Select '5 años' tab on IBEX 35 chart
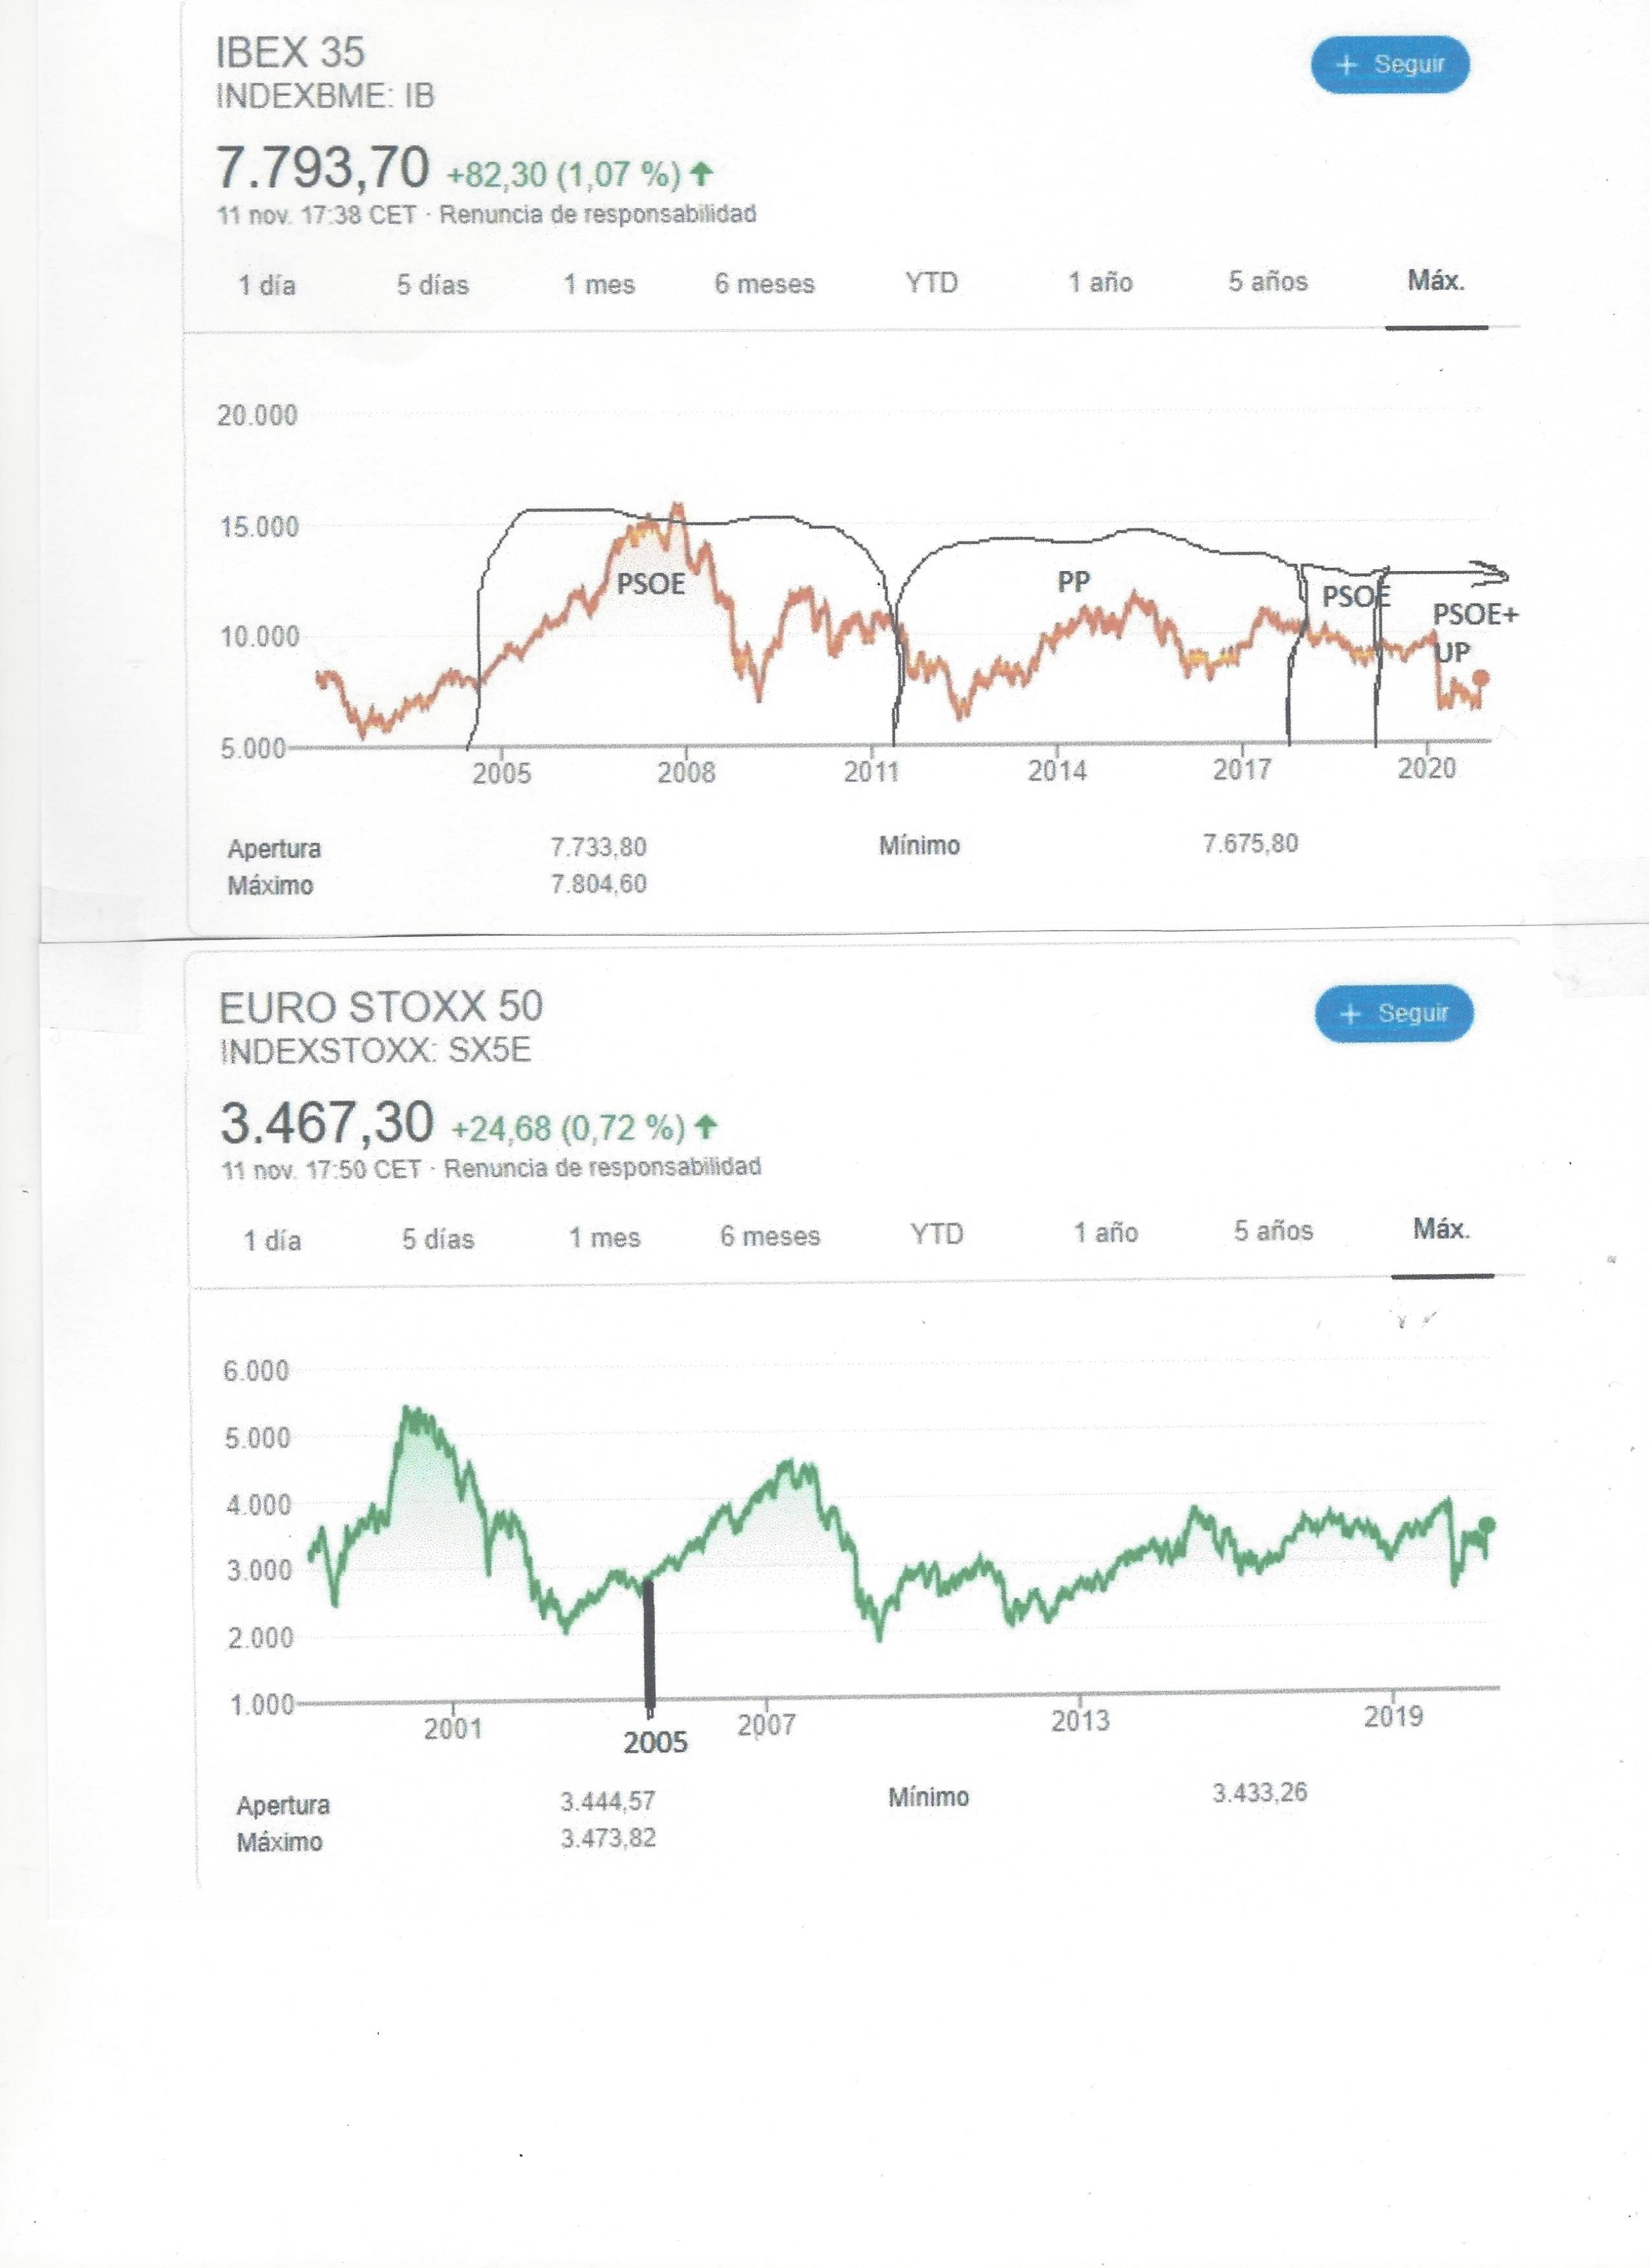The width and height of the screenshot is (1649, 2268). click(x=1268, y=282)
